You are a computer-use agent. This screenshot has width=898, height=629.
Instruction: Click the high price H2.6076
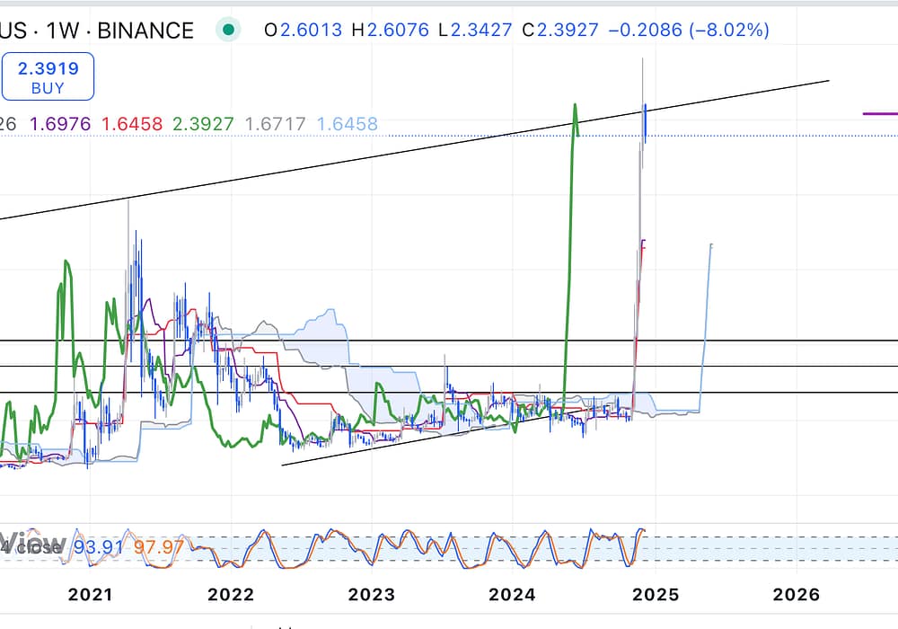click(390, 31)
